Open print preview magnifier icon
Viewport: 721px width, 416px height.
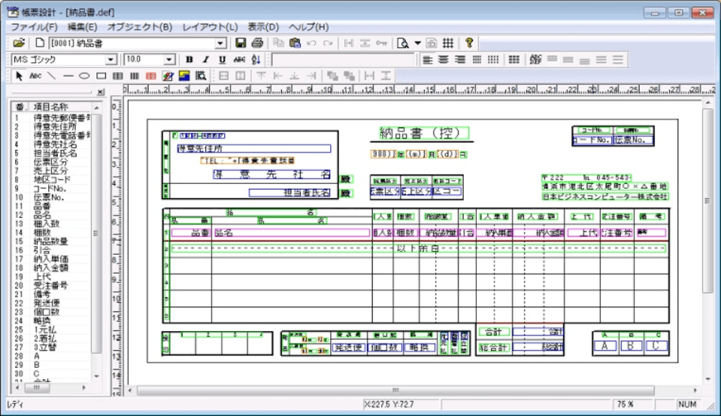[x=403, y=43]
